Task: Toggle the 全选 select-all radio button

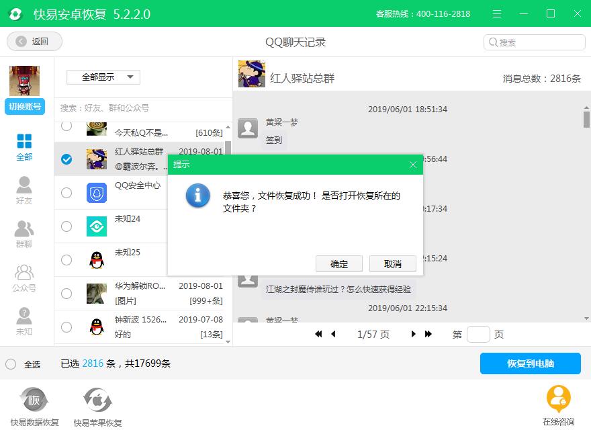Action: pos(11,364)
